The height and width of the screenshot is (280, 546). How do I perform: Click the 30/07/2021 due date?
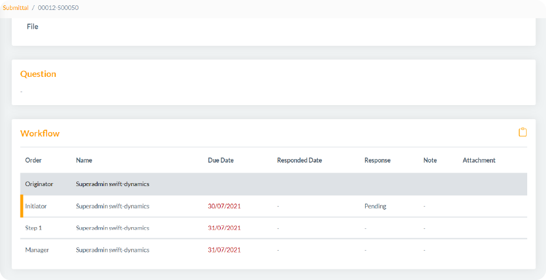point(224,206)
